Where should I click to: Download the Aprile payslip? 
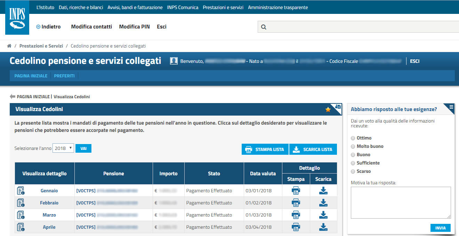tap(323, 227)
